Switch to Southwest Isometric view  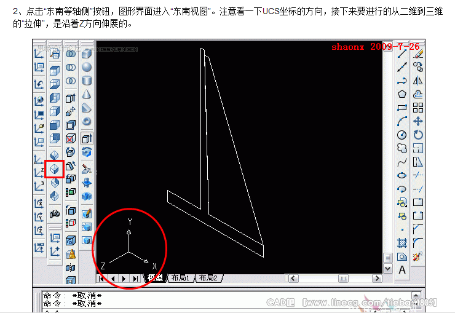pos(55,155)
